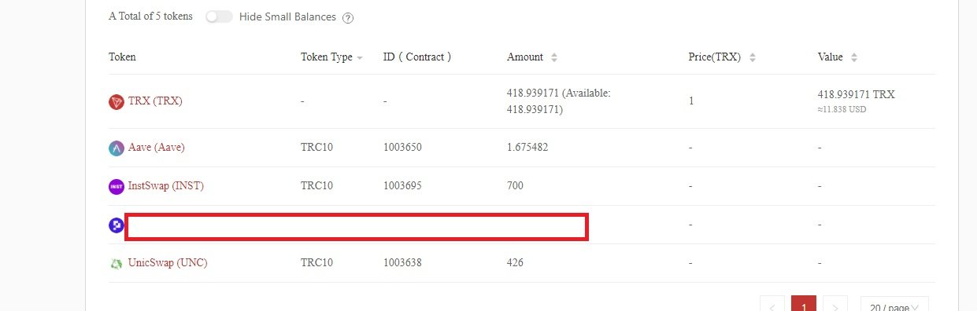This screenshot has width=977, height=311.
Task: Click the Token column header
Action: point(122,57)
